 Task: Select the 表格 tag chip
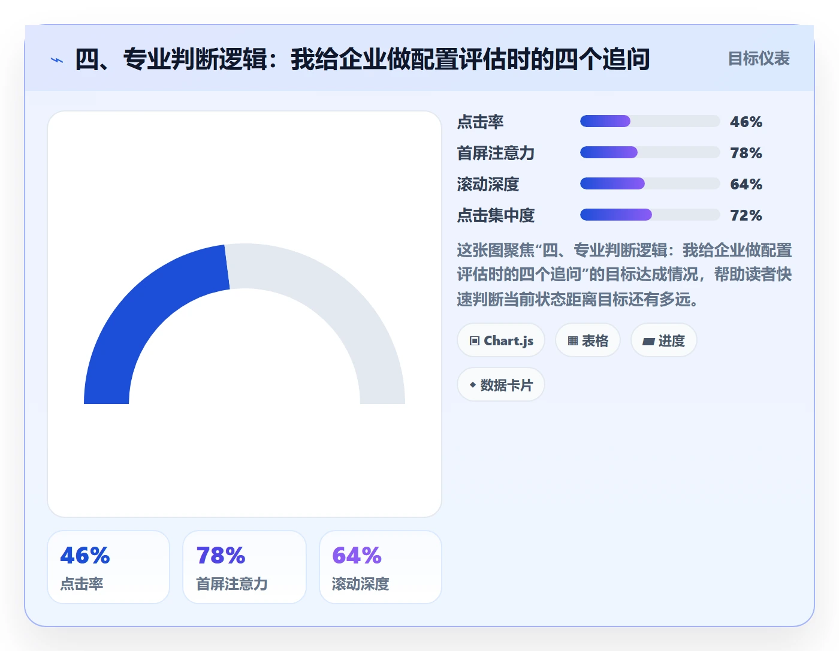point(588,340)
